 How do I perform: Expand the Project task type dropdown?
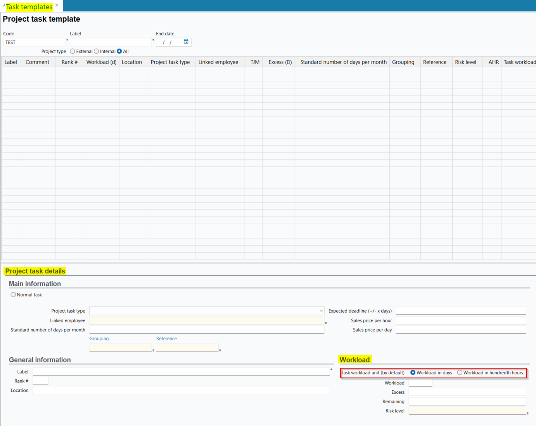tap(321, 311)
